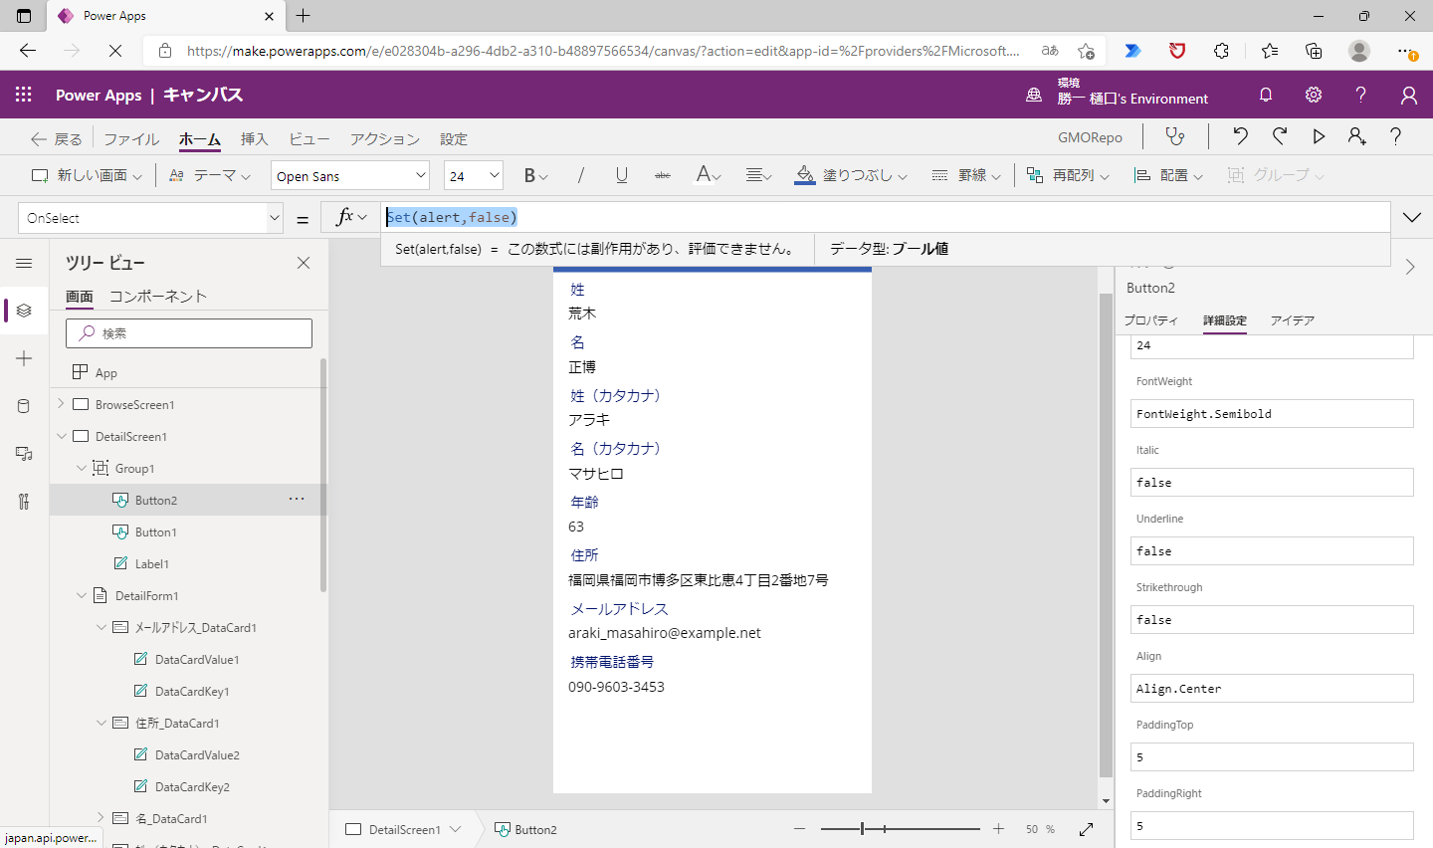Open the Insert plus icon in sidebar
This screenshot has height=848, width=1433.
[24, 358]
